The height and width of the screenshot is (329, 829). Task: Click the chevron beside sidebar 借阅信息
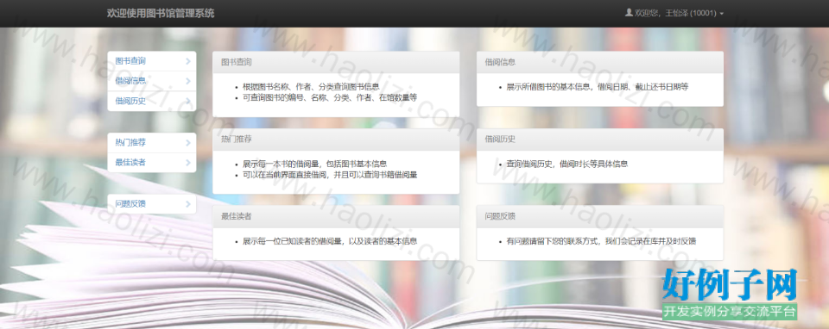pyautogui.click(x=188, y=81)
